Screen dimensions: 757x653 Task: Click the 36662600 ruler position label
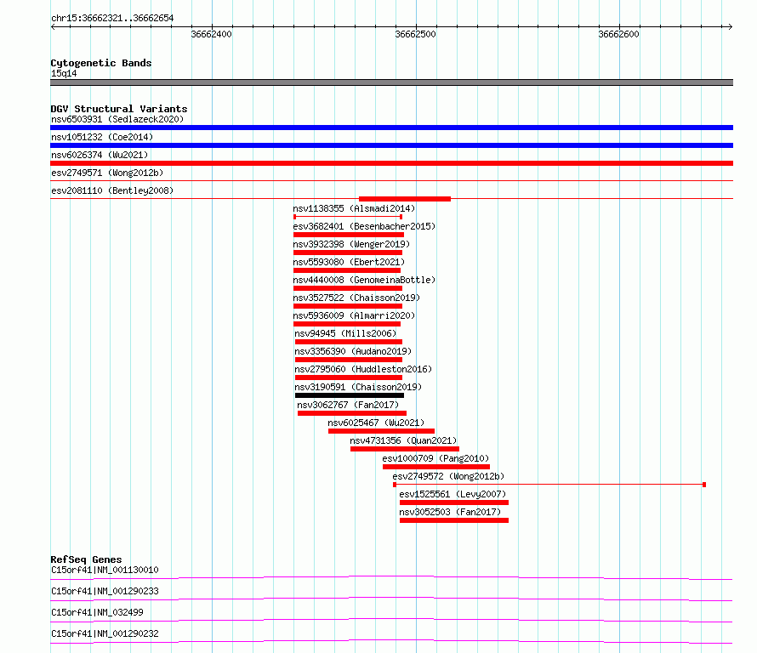[x=618, y=34]
